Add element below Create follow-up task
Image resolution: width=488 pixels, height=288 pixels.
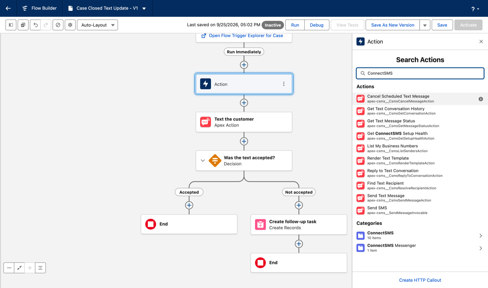[299, 244]
